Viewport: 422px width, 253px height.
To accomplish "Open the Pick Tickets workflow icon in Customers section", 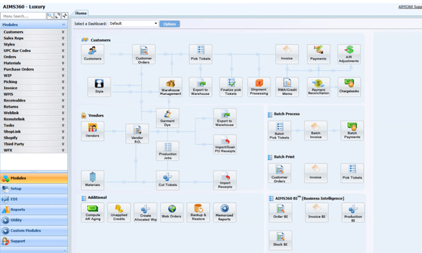I will click(x=200, y=54).
